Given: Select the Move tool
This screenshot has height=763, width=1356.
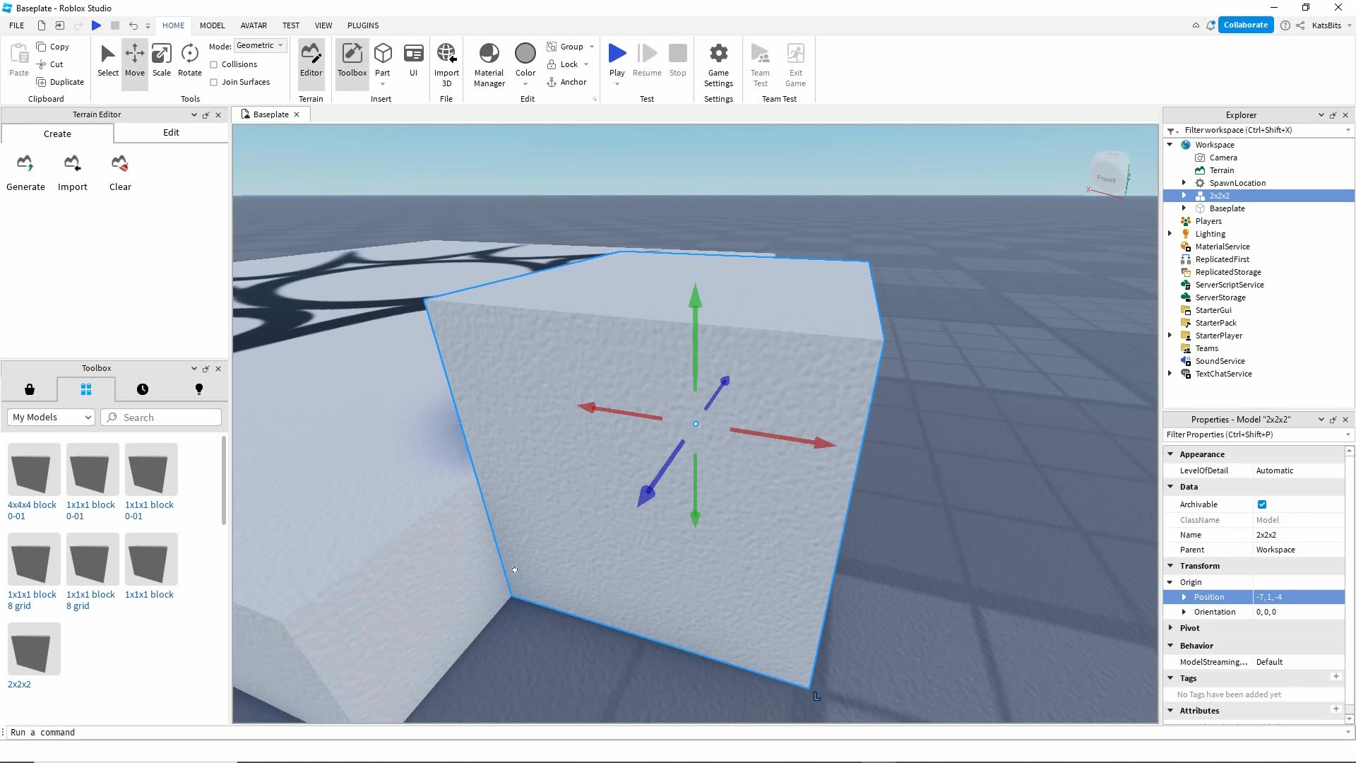Looking at the screenshot, I should pyautogui.click(x=134, y=62).
